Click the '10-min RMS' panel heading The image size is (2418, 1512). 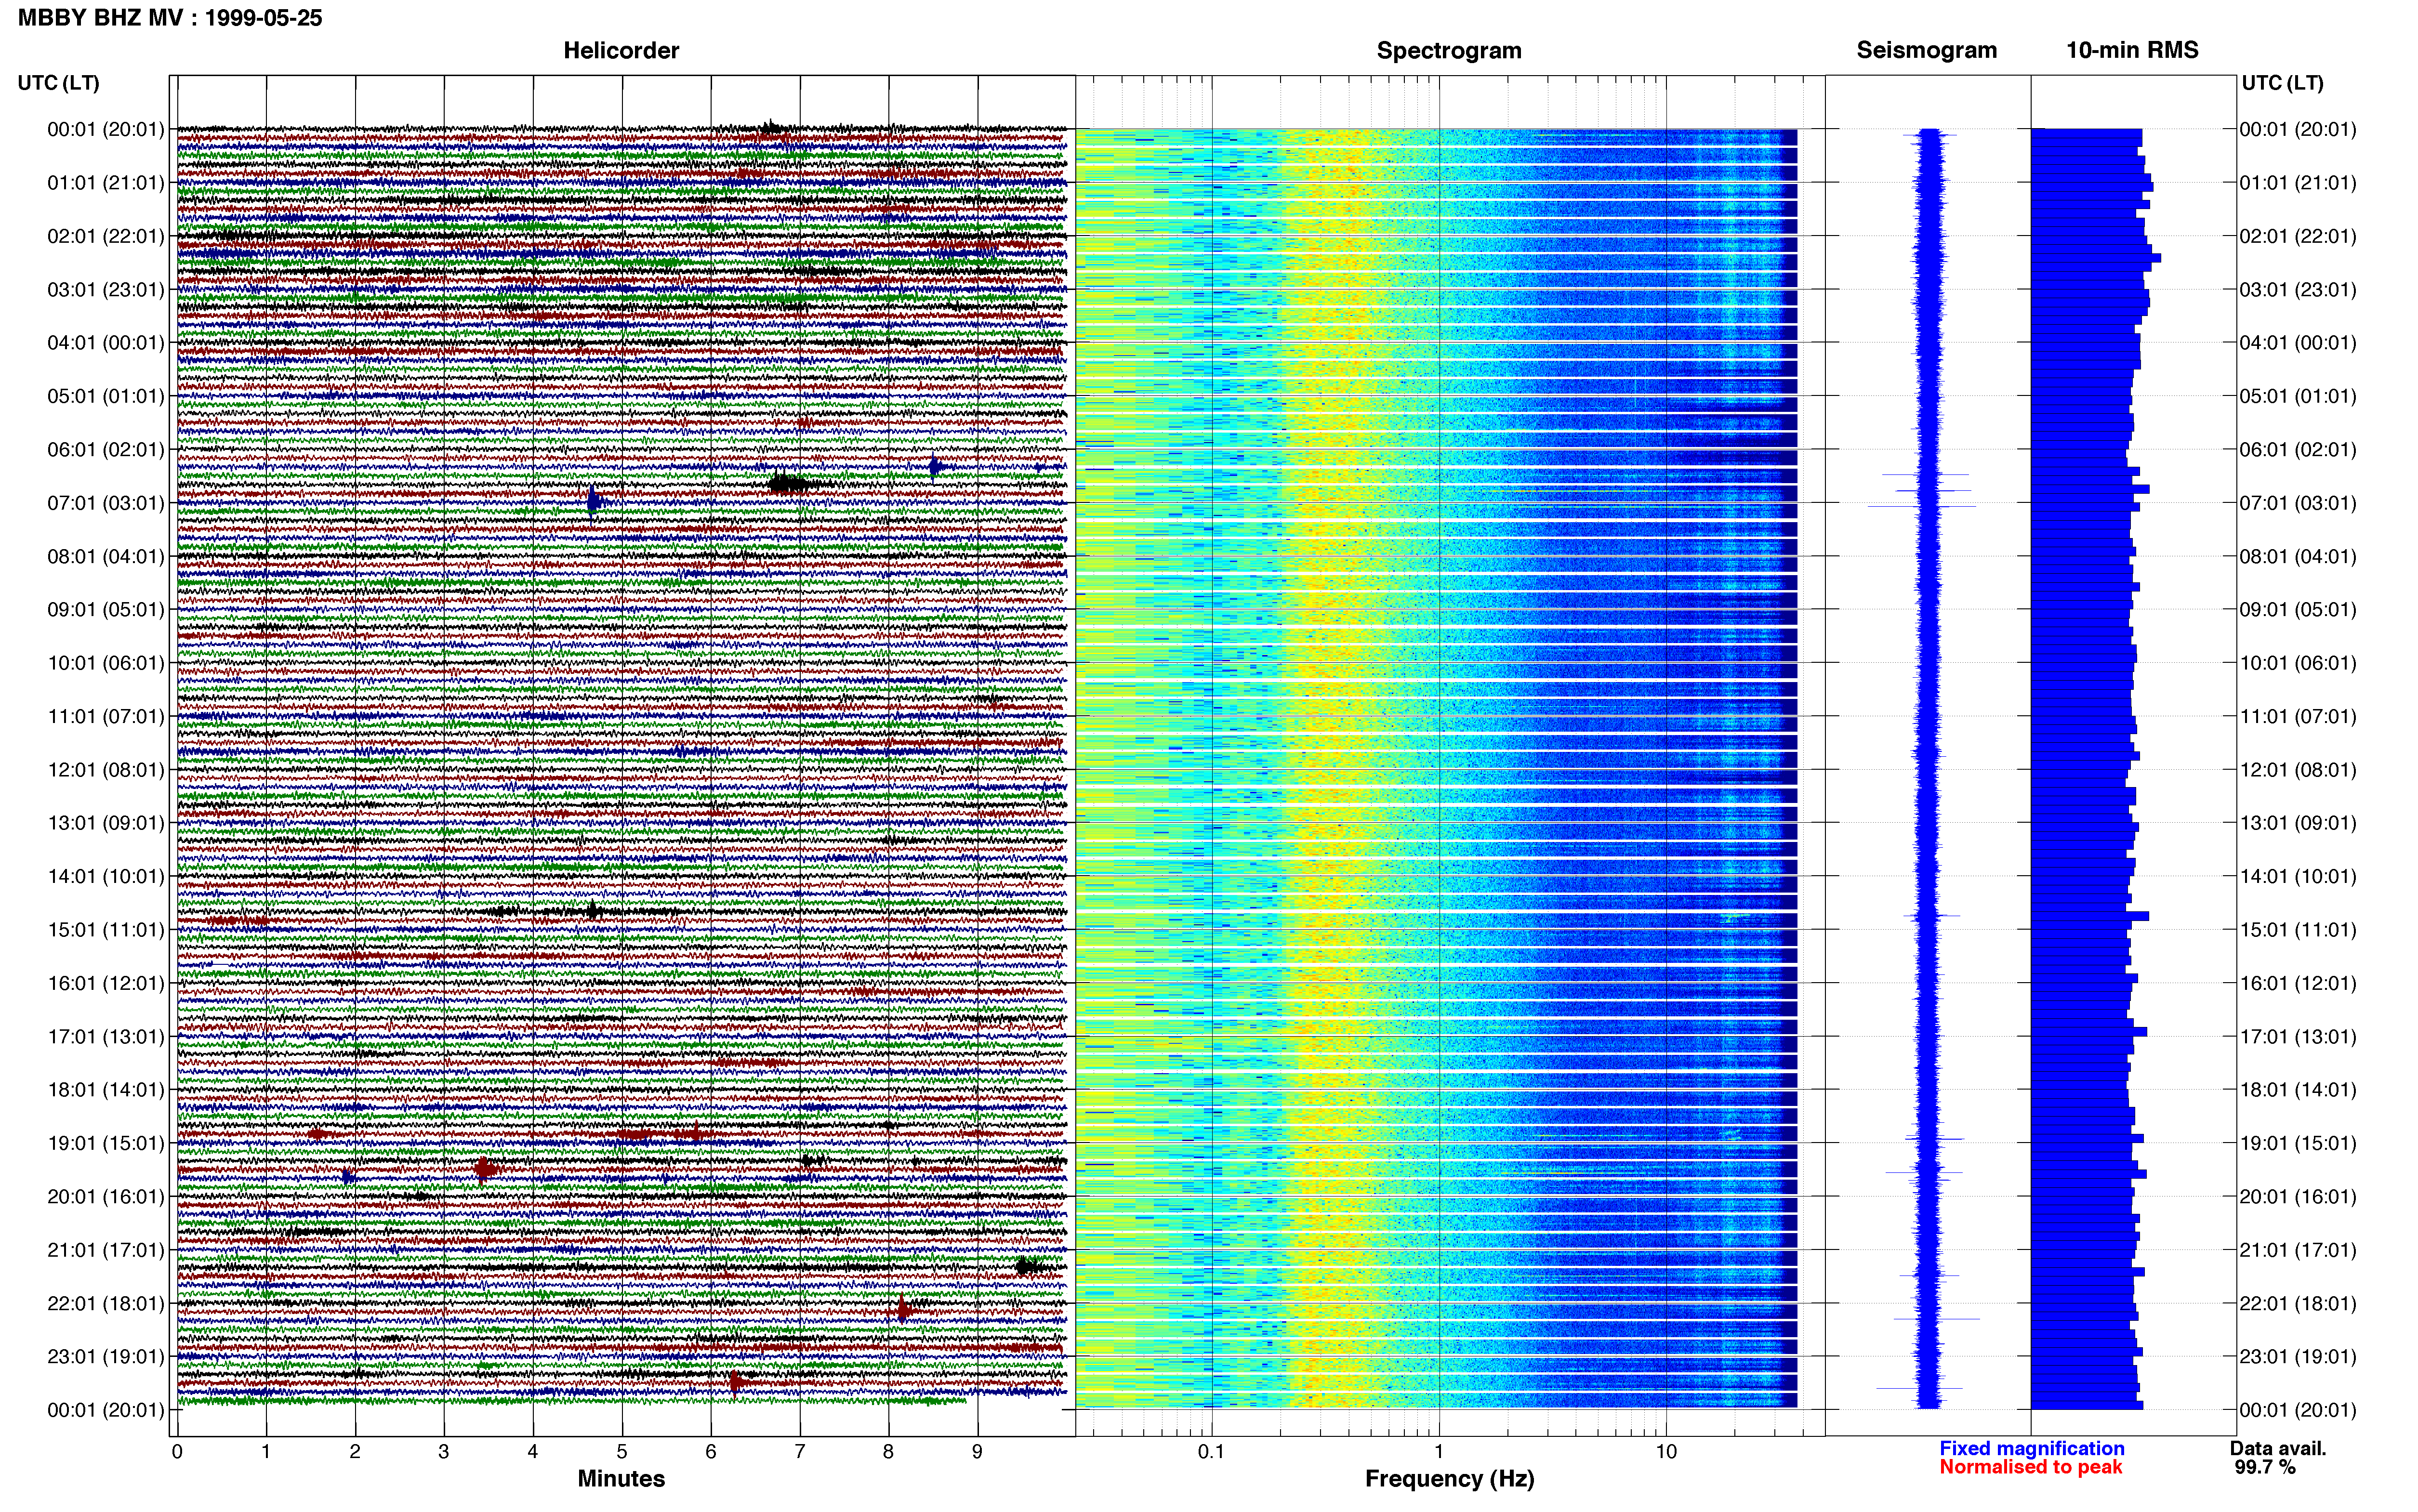pos(2132,50)
